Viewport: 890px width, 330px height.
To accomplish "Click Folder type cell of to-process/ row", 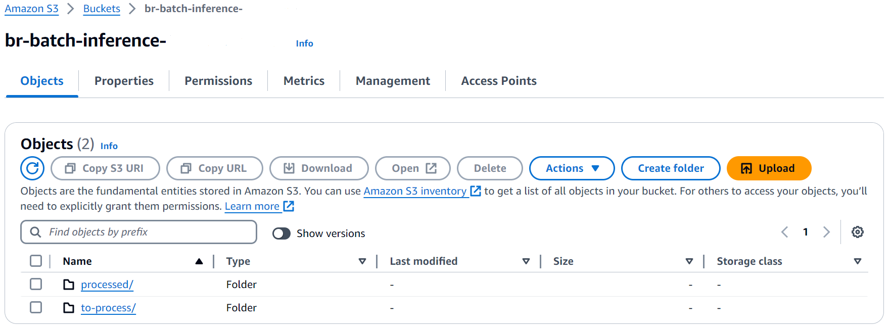I will [x=242, y=308].
